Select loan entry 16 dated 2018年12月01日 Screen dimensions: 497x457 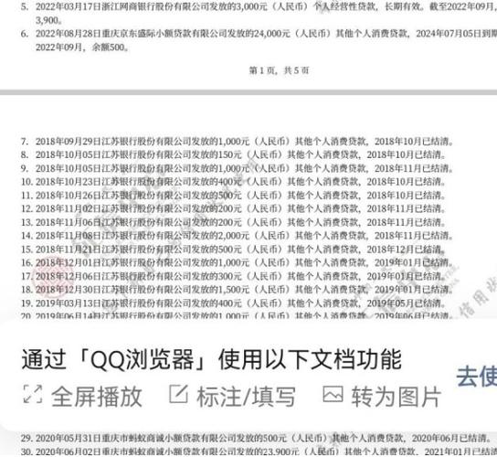(x=238, y=262)
